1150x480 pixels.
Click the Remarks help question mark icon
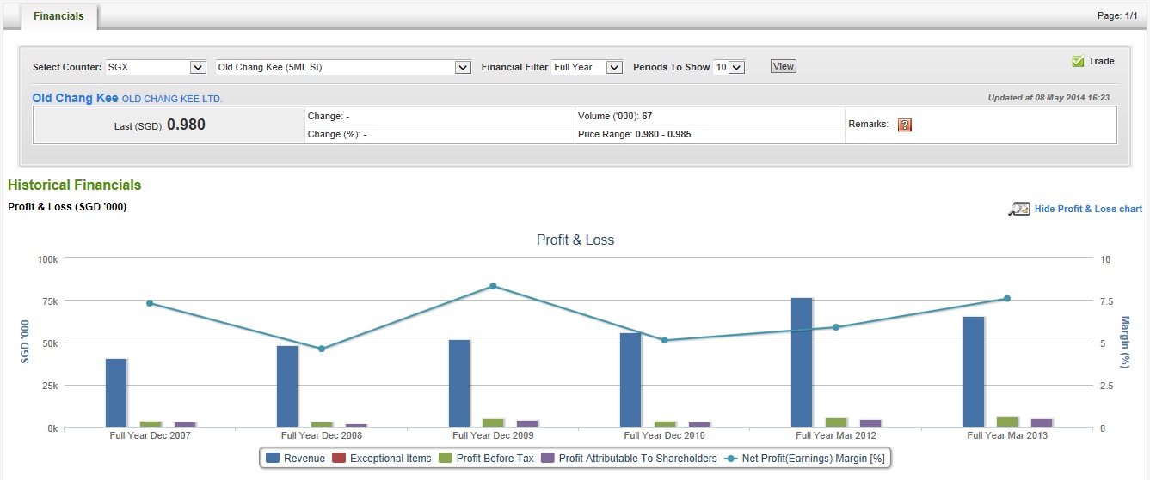[x=904, y=125]
